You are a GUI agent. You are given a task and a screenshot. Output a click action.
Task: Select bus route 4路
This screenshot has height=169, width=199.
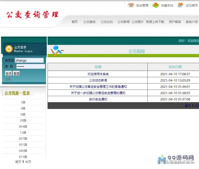(x=23, y=108)
